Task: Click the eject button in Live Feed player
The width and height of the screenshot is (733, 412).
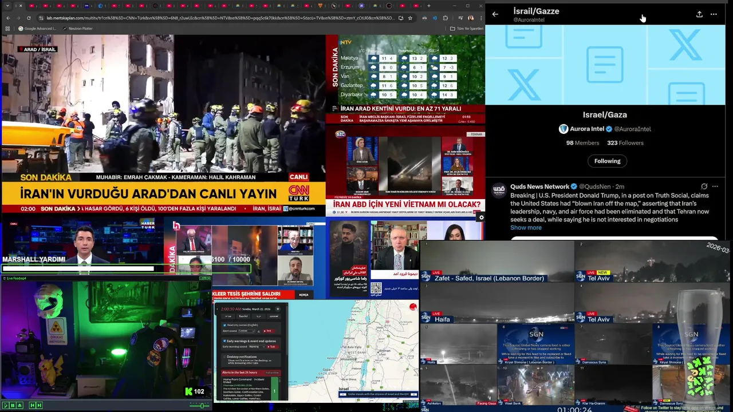Action: [x=20, y=405]
